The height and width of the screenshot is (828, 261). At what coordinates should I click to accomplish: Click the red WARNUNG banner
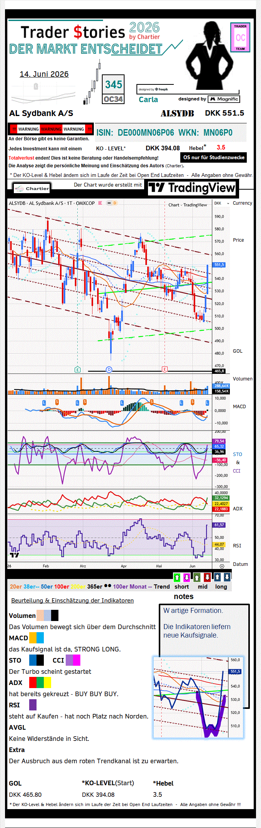tap(51, 129)
